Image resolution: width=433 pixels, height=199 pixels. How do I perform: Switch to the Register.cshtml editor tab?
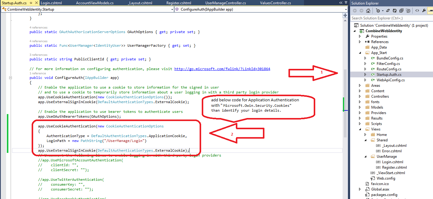pos(179,3)
